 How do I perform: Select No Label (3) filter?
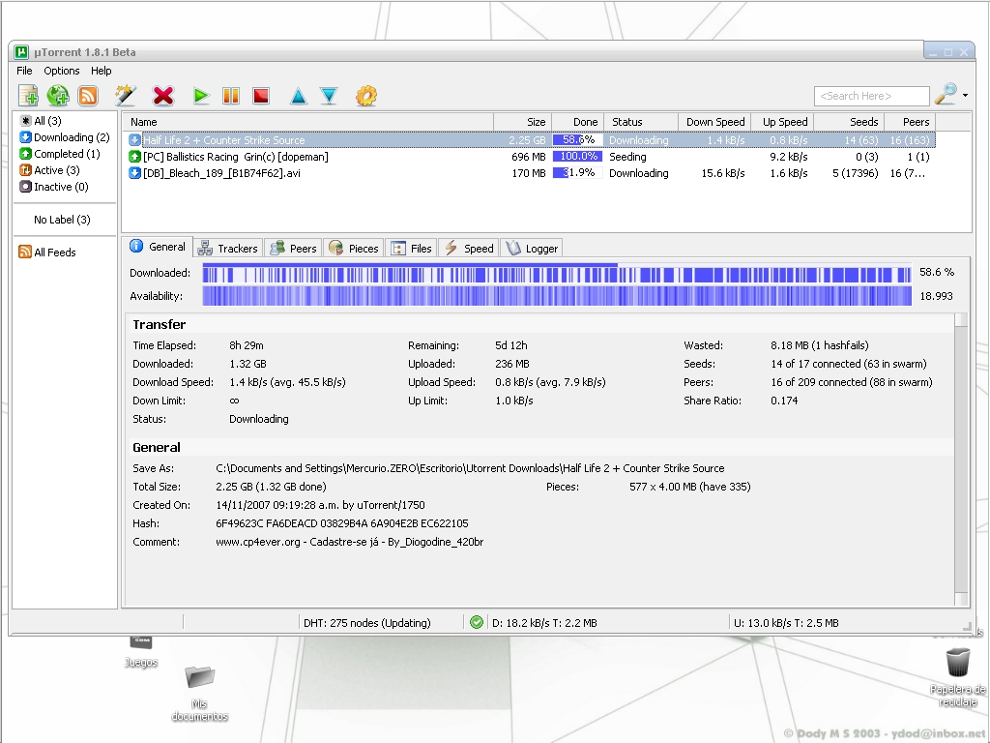(62, 220)
